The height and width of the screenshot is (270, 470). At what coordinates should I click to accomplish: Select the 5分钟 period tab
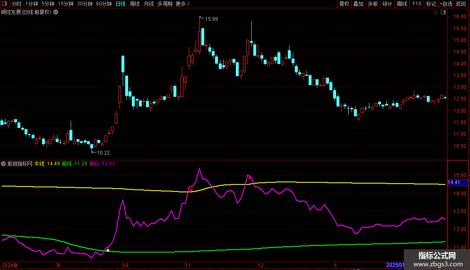tap(48, 4)
